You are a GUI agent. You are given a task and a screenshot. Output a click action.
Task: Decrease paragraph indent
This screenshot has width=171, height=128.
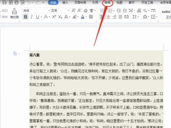(x=119, y=11)
